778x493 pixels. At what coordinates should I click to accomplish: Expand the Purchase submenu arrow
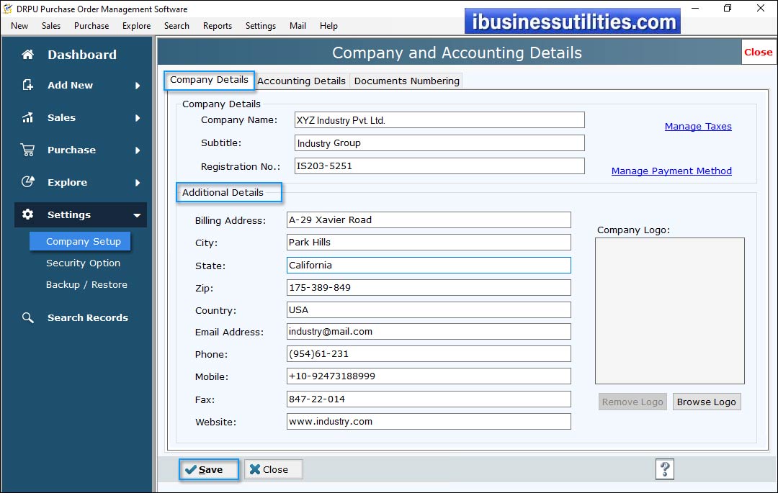138,150
